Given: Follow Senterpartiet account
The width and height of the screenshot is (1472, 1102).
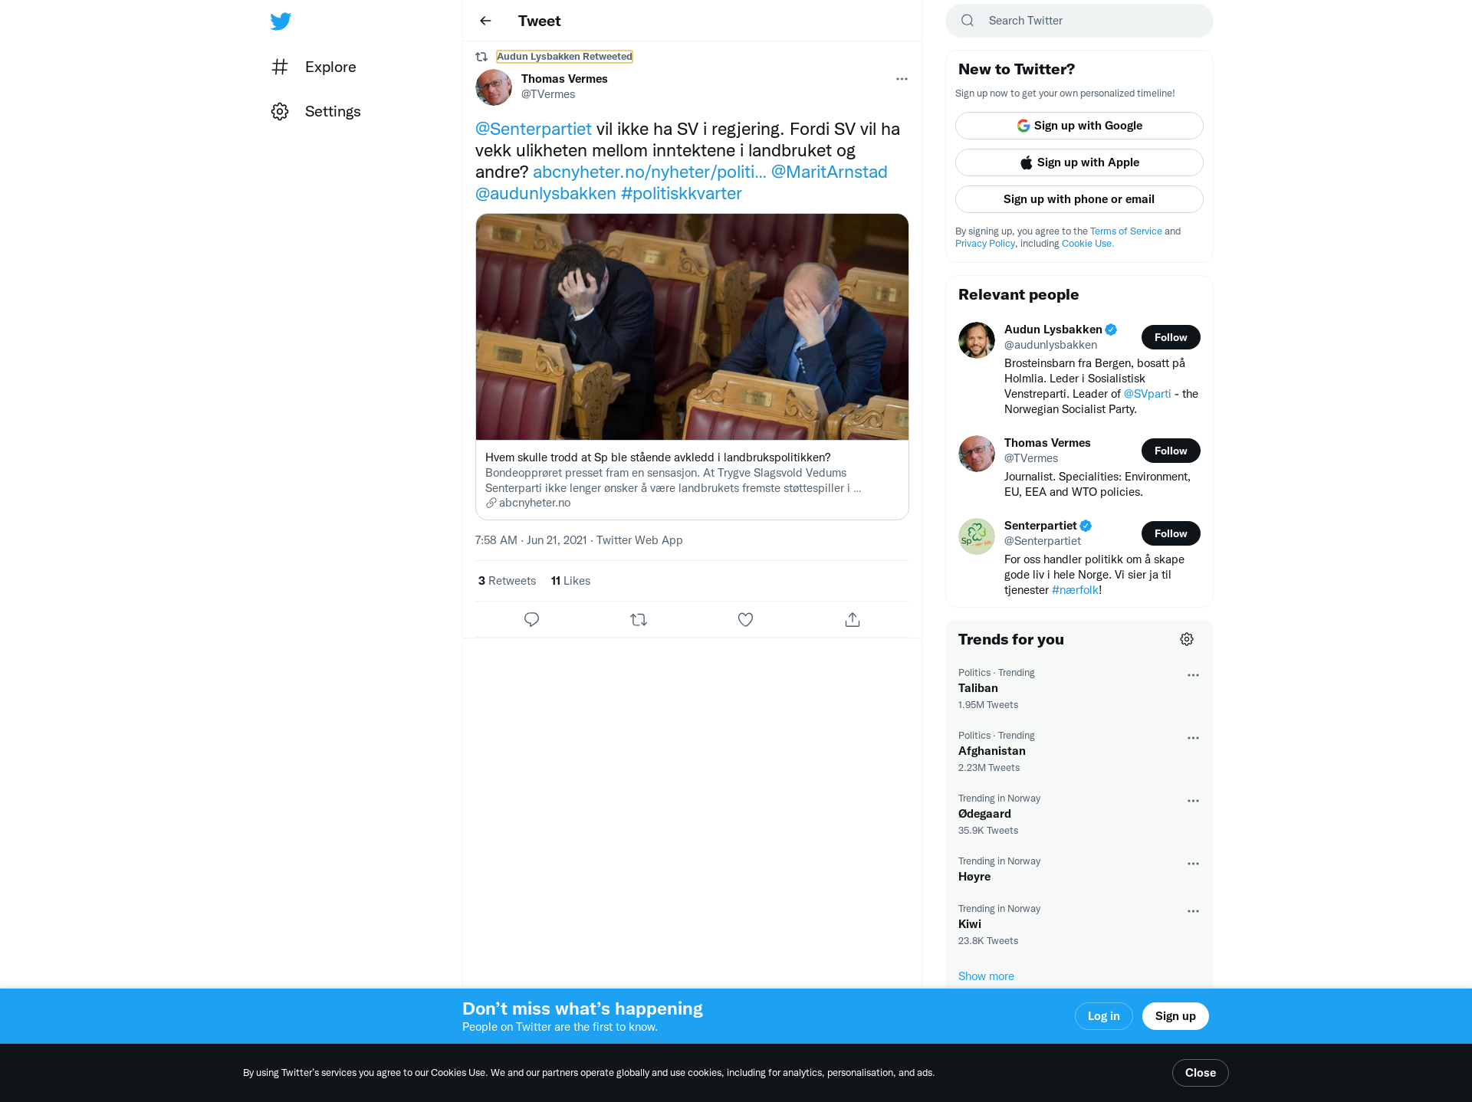Looking at the screenshot, I should [x=1171, y=533].
